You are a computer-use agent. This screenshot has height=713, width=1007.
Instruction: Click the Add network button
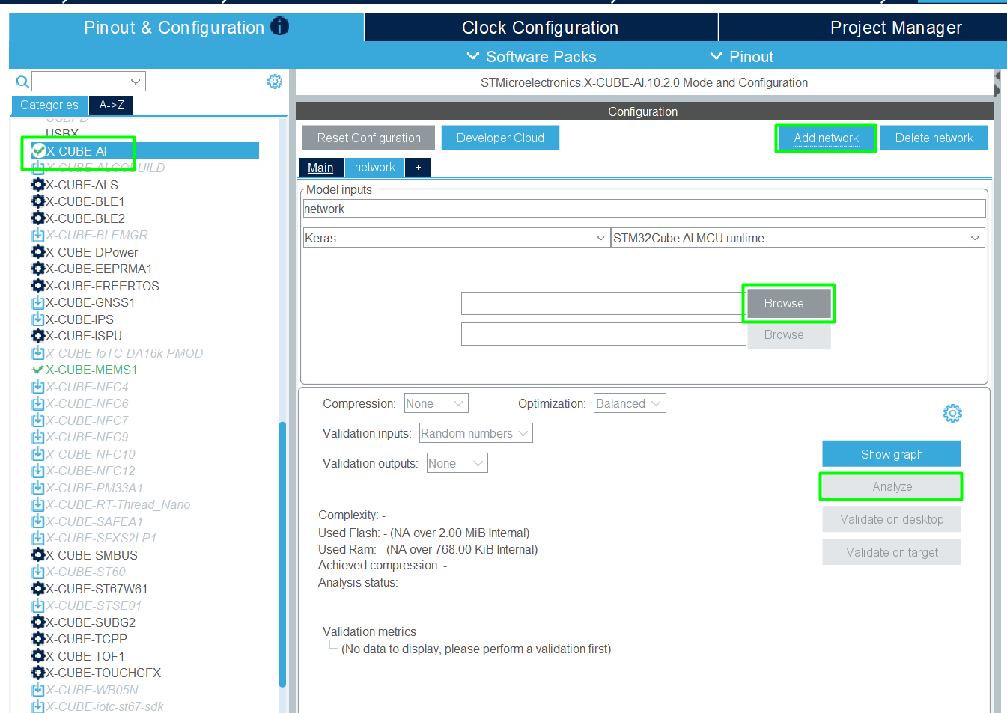(826, 138)
